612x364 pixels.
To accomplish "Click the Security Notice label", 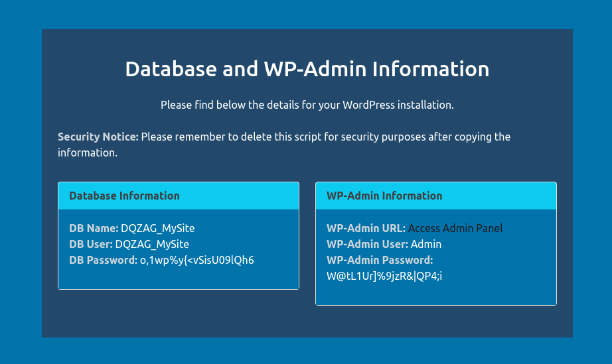I will coord(98,137).
